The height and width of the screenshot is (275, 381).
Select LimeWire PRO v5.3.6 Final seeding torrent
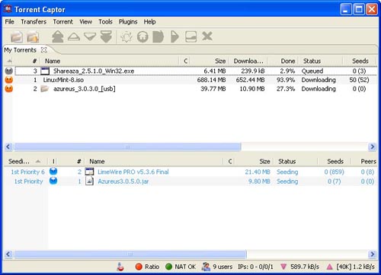coord(191,172)
